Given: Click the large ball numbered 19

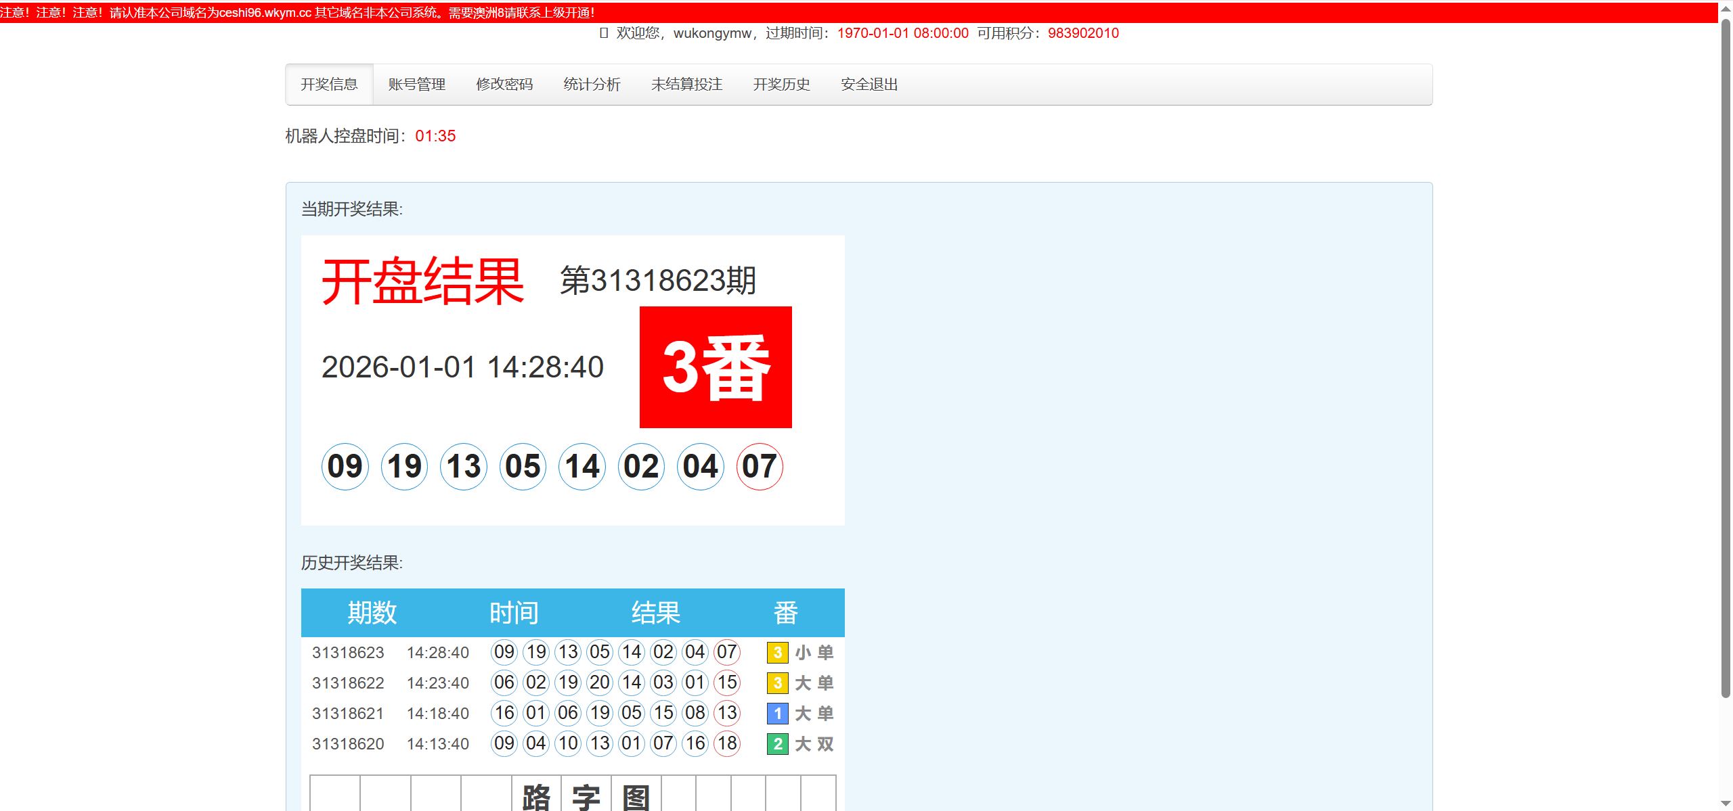Looking at the screenshot, I should pos(405,467).
